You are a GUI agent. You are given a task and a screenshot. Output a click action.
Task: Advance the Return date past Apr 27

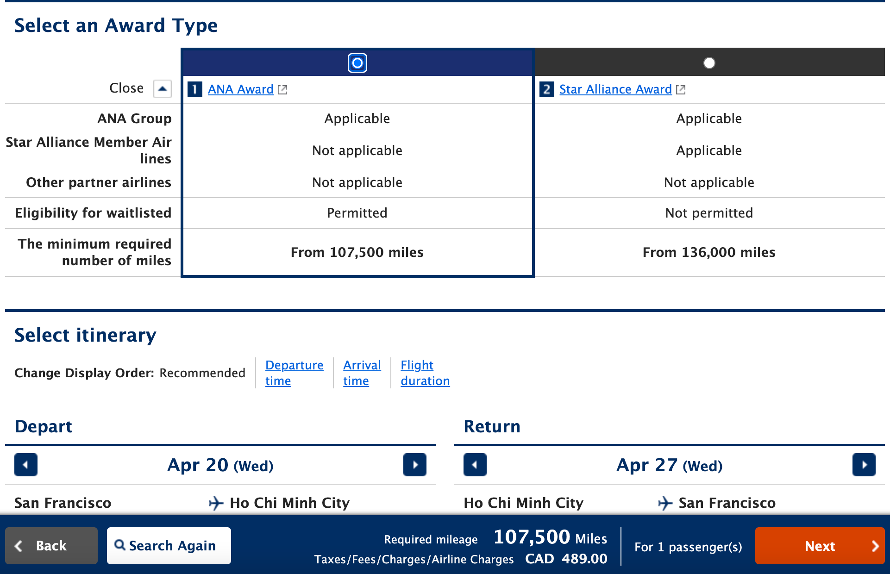tap(864, 465)
